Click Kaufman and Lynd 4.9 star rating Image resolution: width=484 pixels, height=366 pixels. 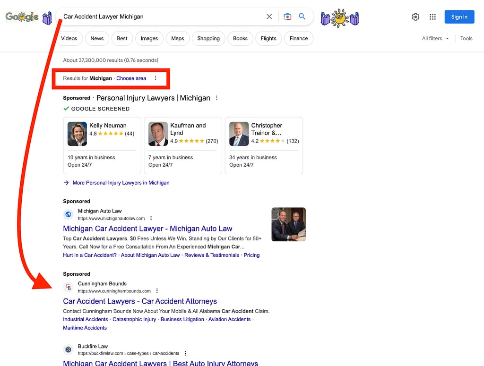point(194,141)
